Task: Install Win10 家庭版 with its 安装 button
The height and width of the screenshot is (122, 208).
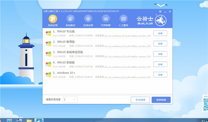Action: point(160,64)
